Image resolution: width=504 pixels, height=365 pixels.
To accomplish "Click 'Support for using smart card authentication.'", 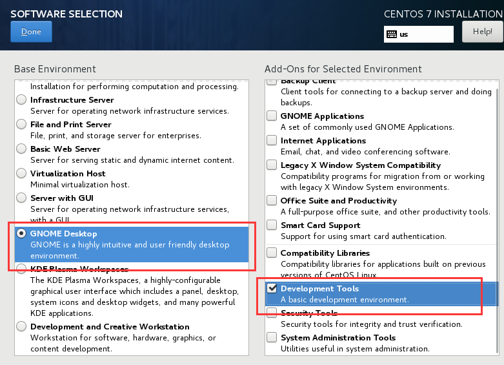I will [x=363, y=236].
